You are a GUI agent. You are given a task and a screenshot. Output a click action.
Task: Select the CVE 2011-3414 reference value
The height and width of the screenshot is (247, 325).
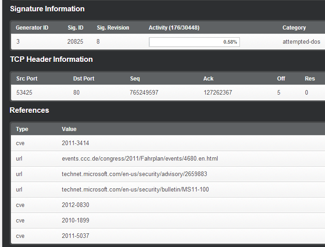point(76,143)
